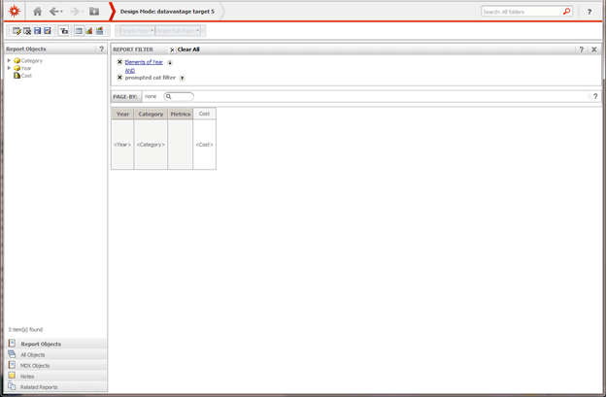Switch to Grid view icon
The height and width of the screenshot is (397, 607).
tap(79, 30)
